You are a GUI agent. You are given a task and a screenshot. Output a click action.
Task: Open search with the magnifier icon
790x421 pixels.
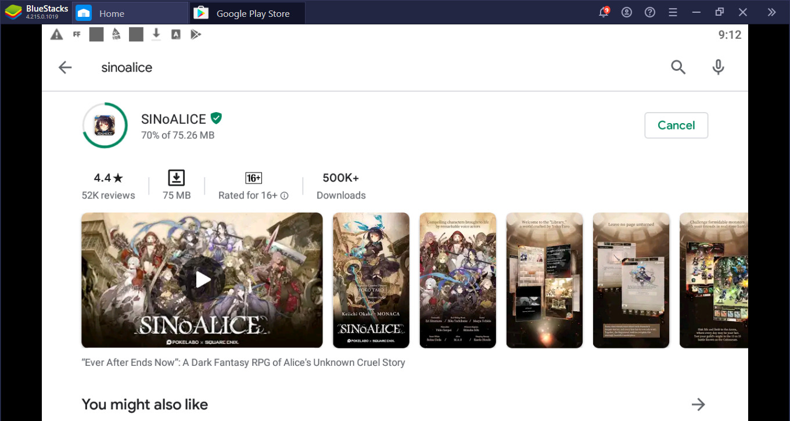678,67
